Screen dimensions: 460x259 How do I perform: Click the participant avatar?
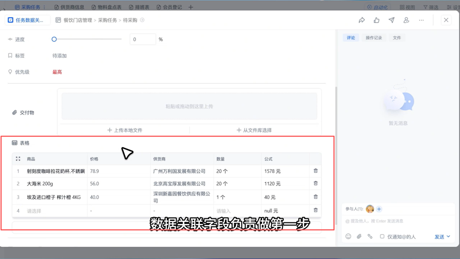pyautogui.click(x=370, y=209)
